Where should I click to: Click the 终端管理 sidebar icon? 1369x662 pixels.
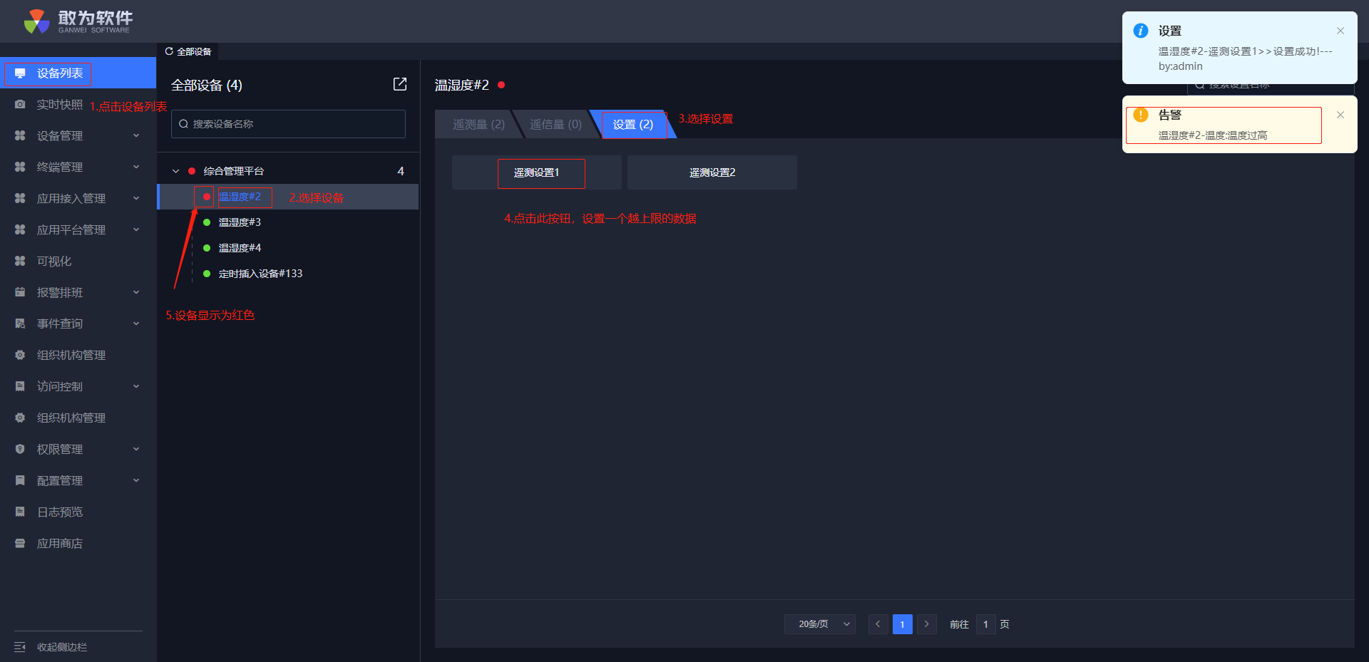point(20,167)
